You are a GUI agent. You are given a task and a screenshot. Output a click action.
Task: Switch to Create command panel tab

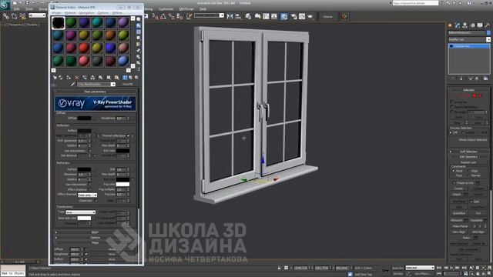(x=450, y=25)
